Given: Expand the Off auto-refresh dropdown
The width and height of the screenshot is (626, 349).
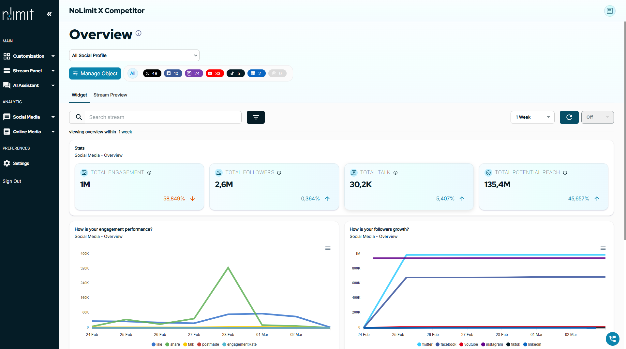Looking at the screenshot, I should (x=597, y=117).
